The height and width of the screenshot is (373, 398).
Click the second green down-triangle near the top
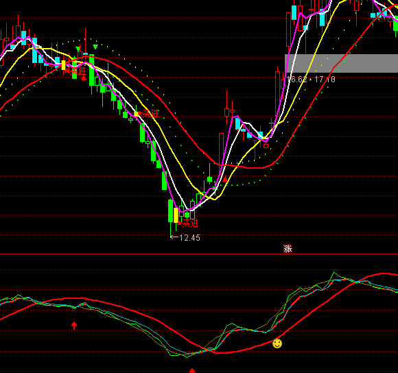coord(95,47)
